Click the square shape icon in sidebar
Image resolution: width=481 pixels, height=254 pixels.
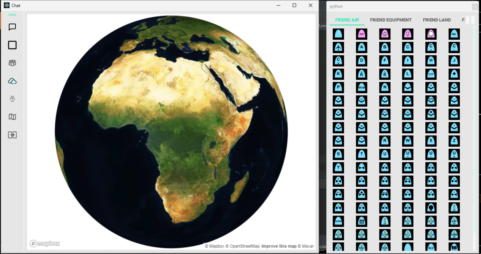[12, 45]
